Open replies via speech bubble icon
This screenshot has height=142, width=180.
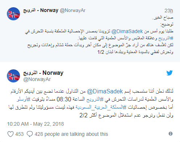click(30, 134)
